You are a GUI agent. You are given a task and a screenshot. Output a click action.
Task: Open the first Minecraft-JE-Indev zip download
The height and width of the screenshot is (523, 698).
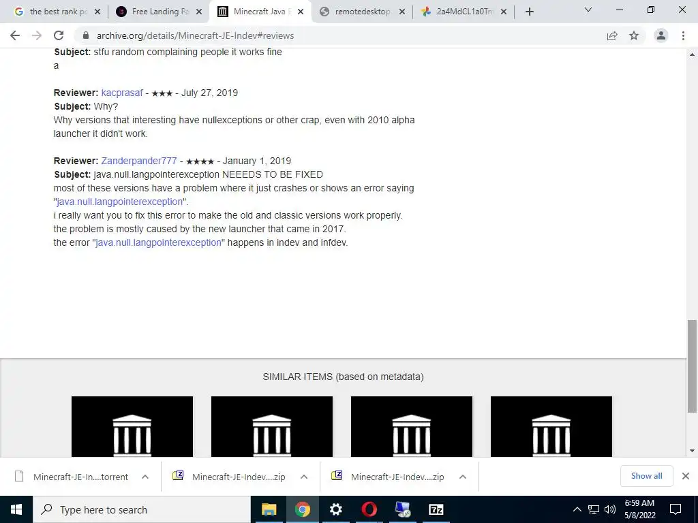click(229, 477)
